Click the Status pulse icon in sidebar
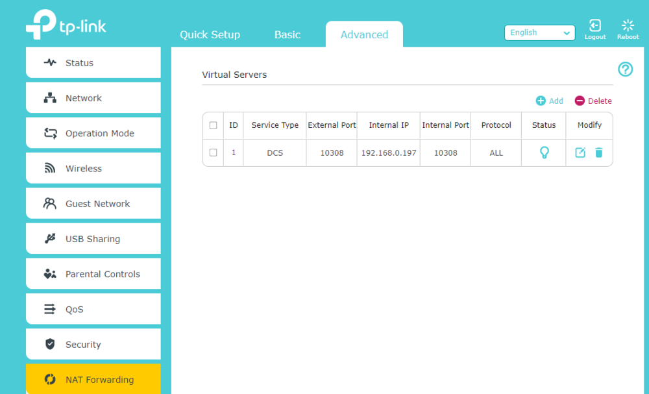Image resolution: width=649 pixels, height=394 pixels. (50, 62)
